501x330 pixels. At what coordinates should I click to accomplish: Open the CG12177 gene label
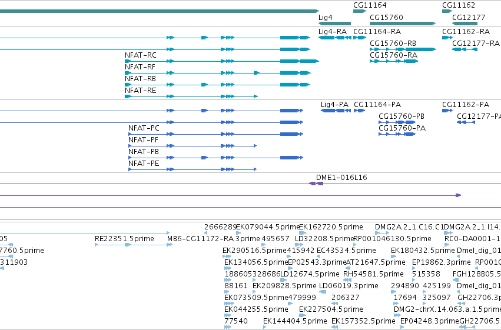pyautogui.click(x=469, y=18)
